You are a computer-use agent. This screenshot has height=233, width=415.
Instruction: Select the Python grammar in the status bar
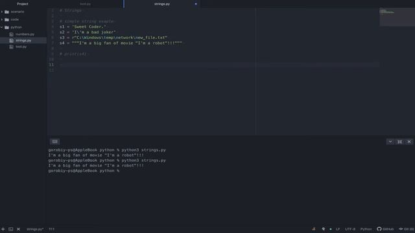click(x=366, y=229)
